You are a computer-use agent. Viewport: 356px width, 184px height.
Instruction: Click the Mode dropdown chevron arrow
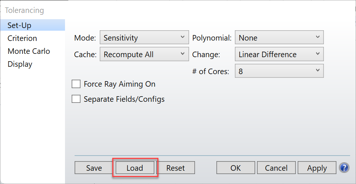click(182, 37)
